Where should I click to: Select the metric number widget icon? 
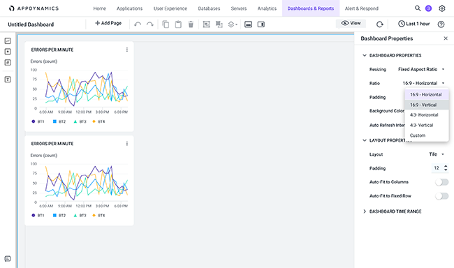click(8, 62)
